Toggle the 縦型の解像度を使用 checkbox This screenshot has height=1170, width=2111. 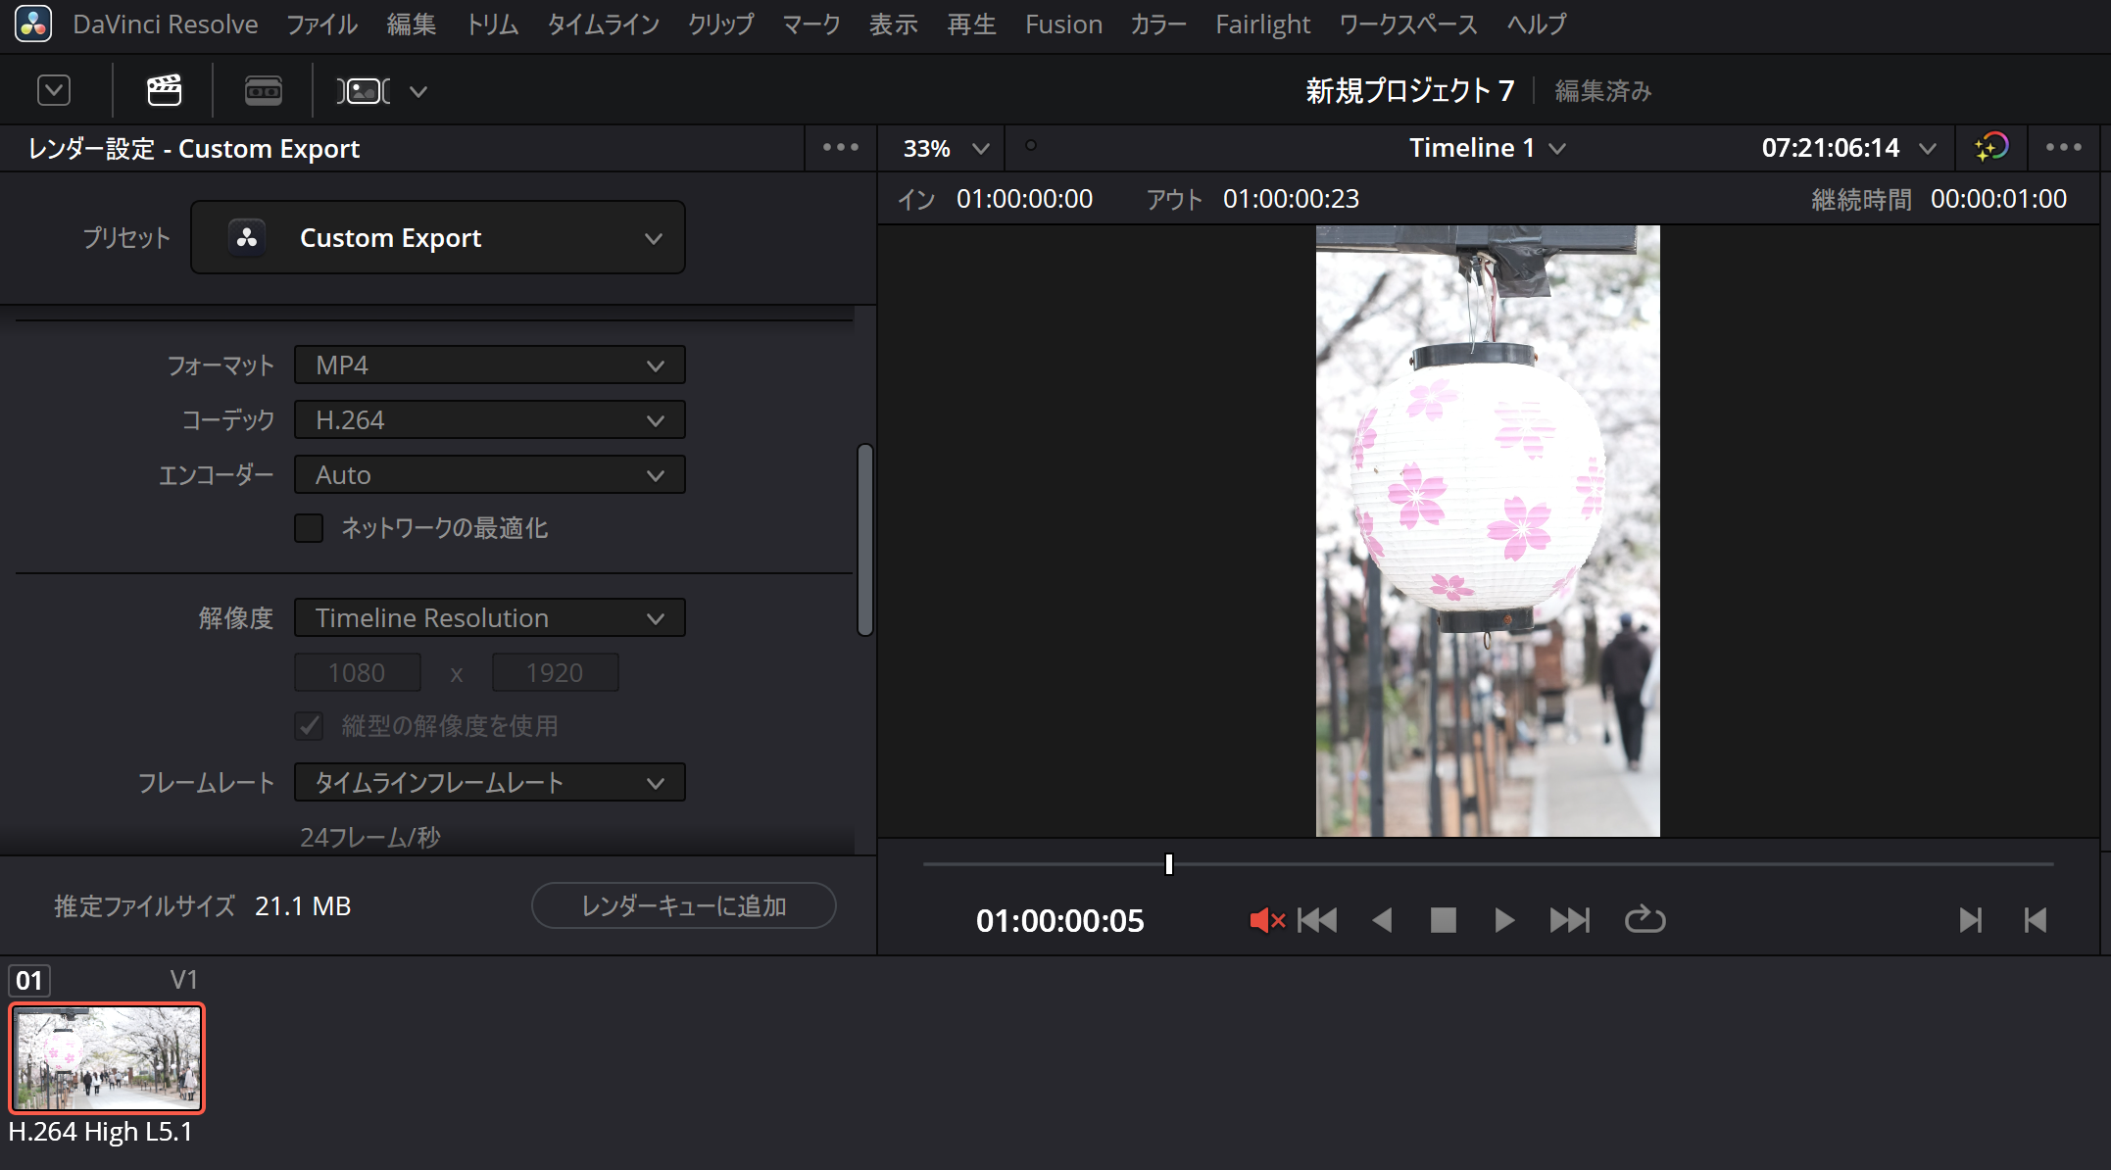[x=309, y=726]
